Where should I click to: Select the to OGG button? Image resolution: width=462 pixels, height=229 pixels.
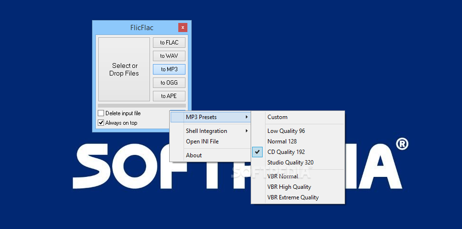pos(169,83)
